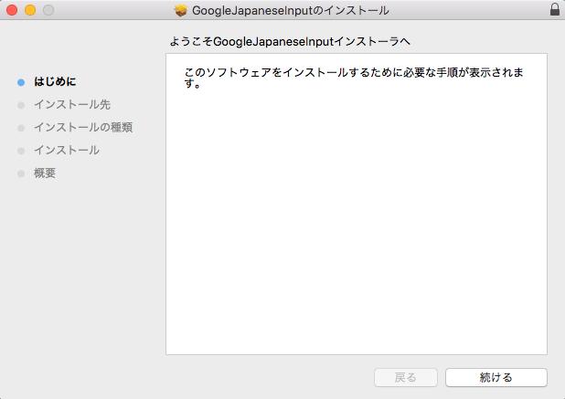Click the grayed-out zoom window button
565x399 pixels.
[x=48, y=10]
